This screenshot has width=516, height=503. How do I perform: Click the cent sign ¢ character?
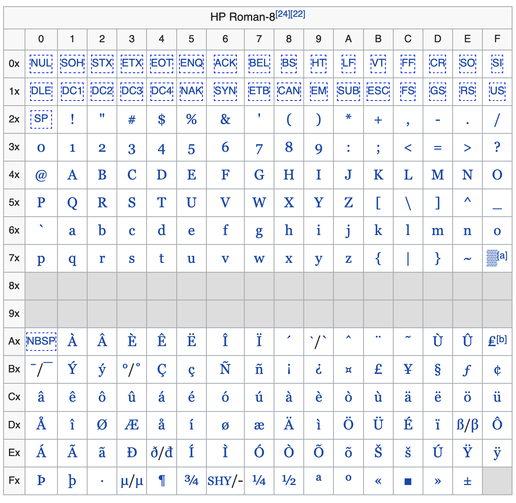click(497, 370)
